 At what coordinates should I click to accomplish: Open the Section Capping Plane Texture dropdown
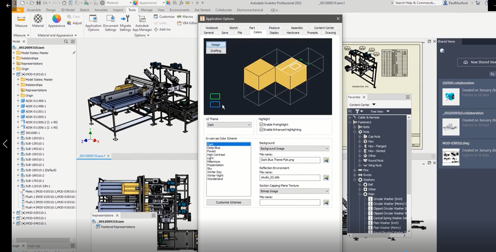pos(294,191)
